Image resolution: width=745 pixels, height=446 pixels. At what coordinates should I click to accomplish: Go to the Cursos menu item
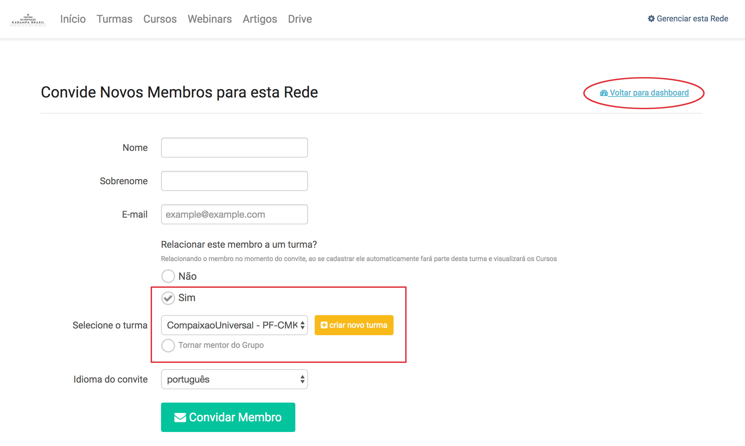160,19
